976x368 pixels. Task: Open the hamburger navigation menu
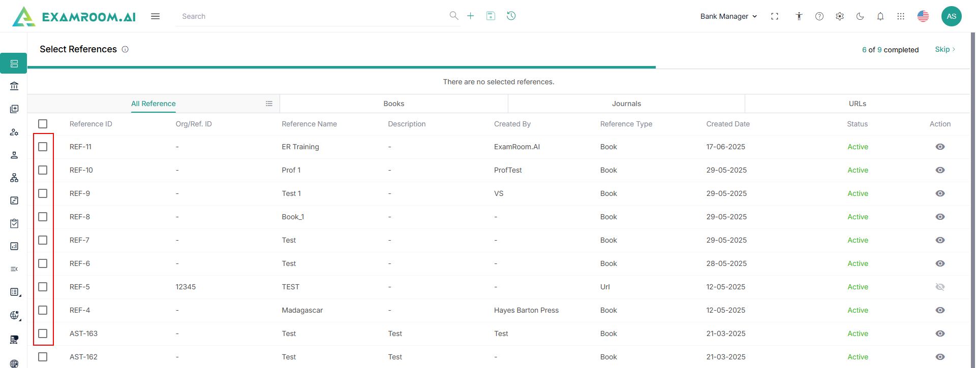click(156, 16)
